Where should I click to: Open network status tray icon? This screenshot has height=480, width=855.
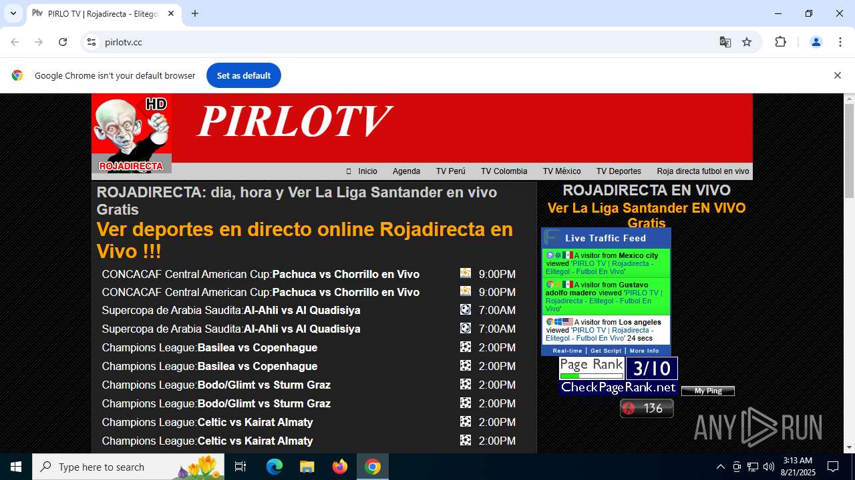[753, 467]
